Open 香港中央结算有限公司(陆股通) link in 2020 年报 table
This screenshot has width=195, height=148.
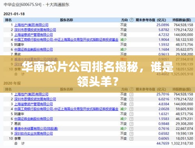click(x=36, y=129)
